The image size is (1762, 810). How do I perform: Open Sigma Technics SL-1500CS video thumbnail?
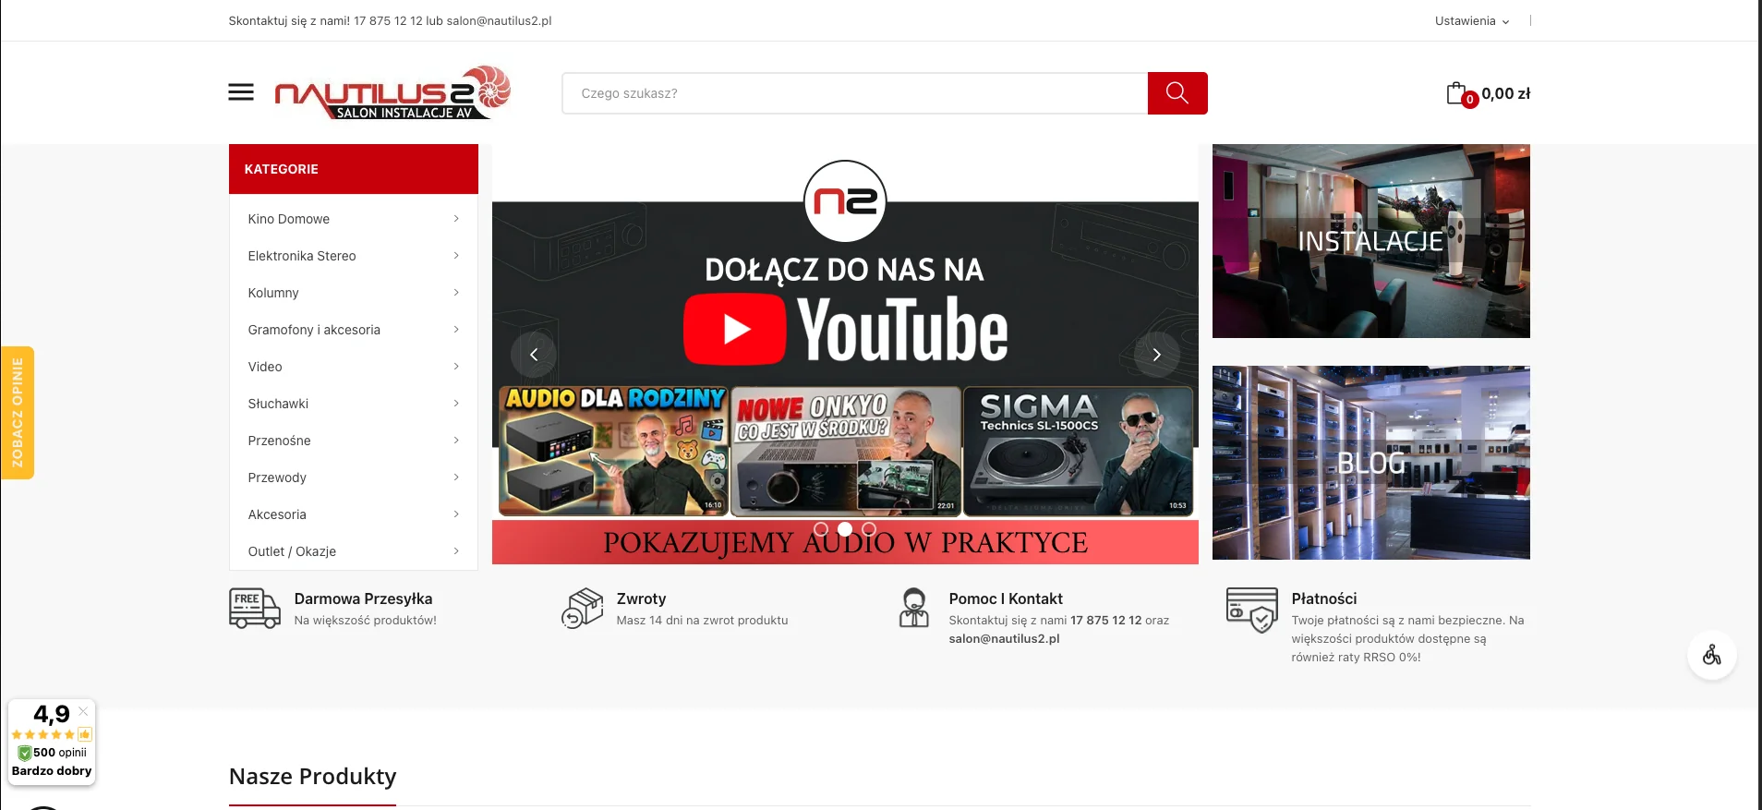tap(1078, 451)
